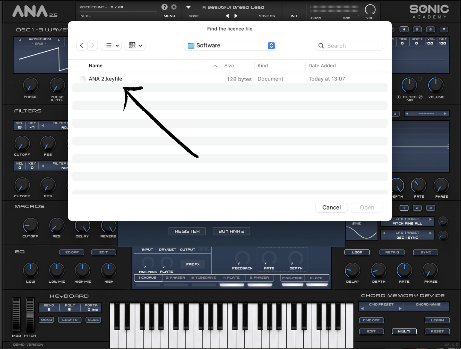Go to the previous preset arrow
The image size is (461, 349).
pyautogui.click(x=227, y=16)
